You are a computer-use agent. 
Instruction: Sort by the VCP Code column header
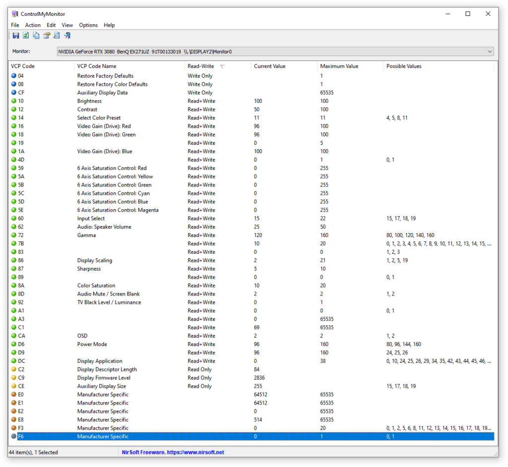(x=42, y=66)
